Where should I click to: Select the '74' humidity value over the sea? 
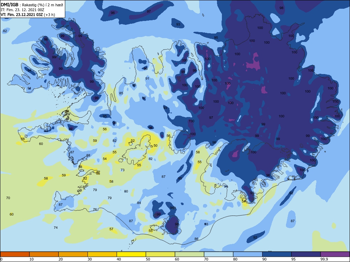pyautogui.click(x=56, y=227)
